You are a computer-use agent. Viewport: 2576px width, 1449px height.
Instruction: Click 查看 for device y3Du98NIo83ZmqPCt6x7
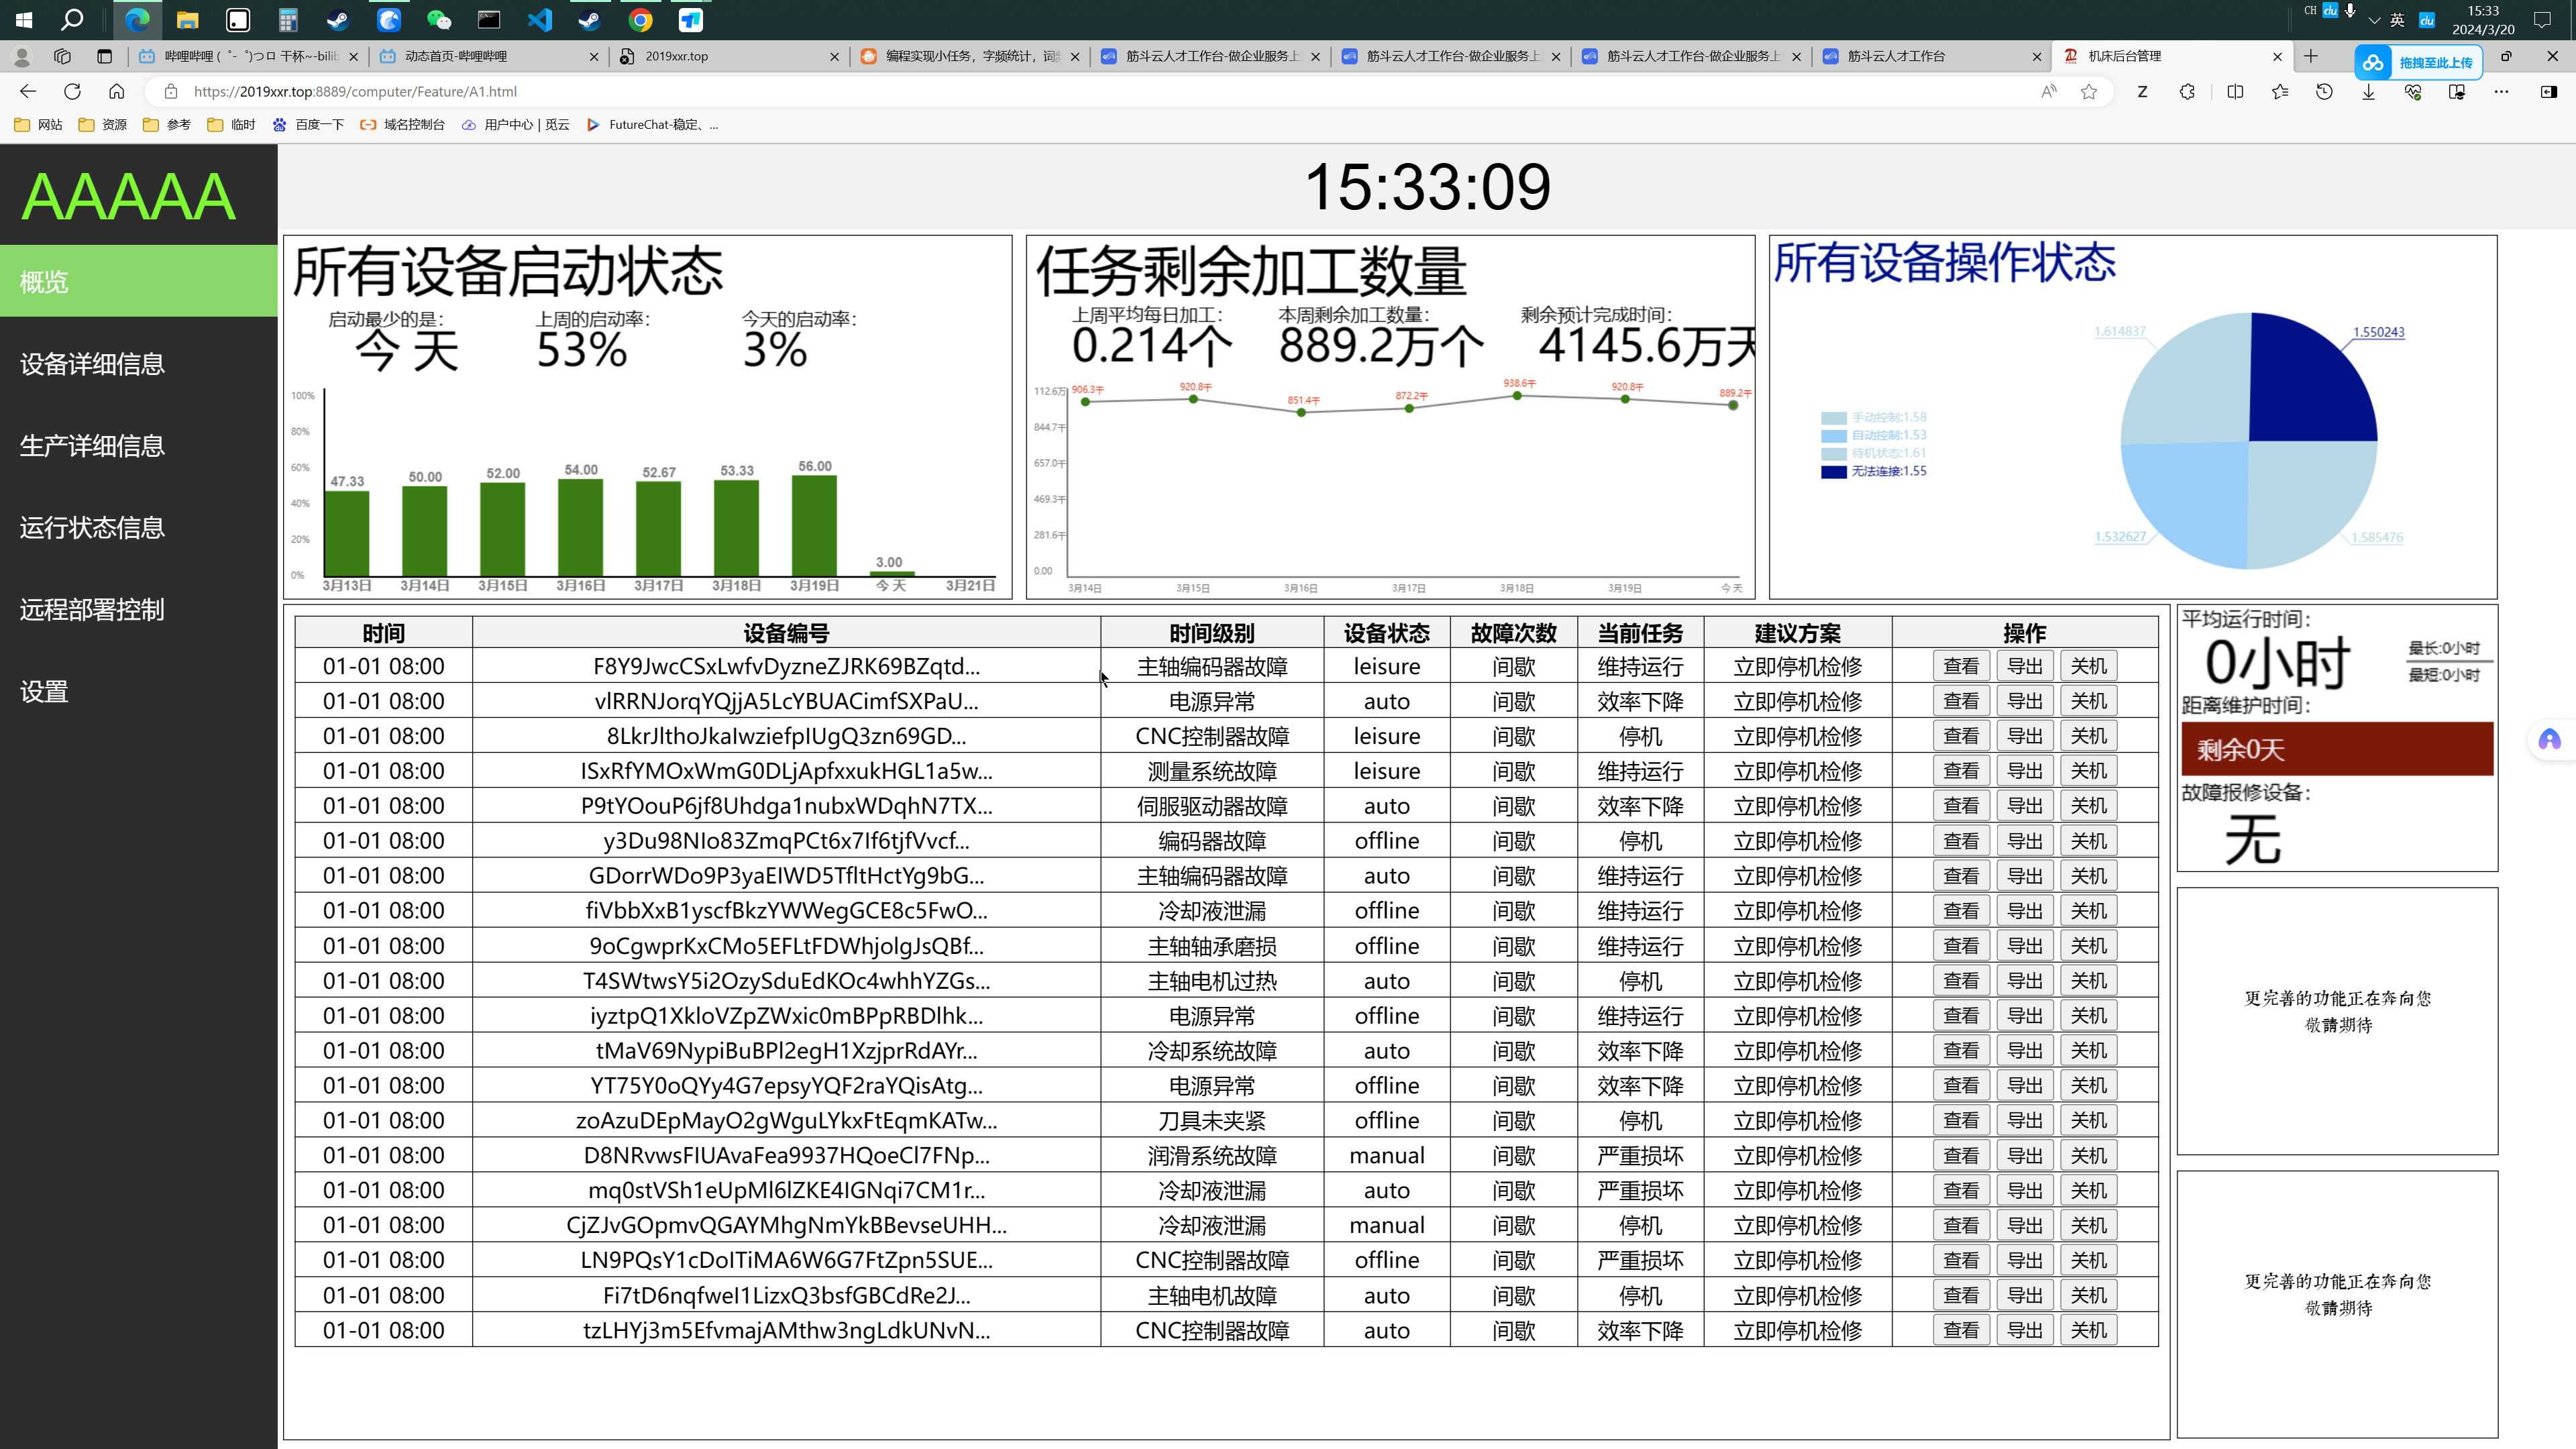click(1961, 841)
